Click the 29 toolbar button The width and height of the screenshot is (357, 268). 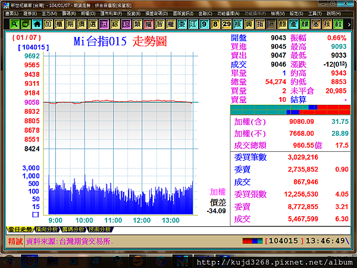click(227, 24)
